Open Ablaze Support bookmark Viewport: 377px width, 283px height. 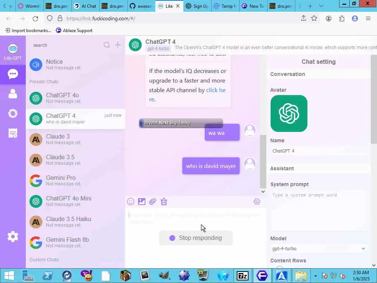coord(74,30)
